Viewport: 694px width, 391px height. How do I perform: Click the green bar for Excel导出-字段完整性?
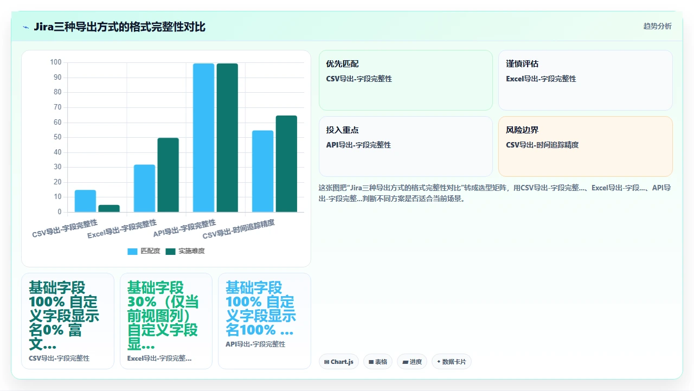[168, 175]
